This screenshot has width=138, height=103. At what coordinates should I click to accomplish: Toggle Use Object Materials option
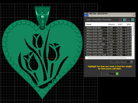[122, 62]
